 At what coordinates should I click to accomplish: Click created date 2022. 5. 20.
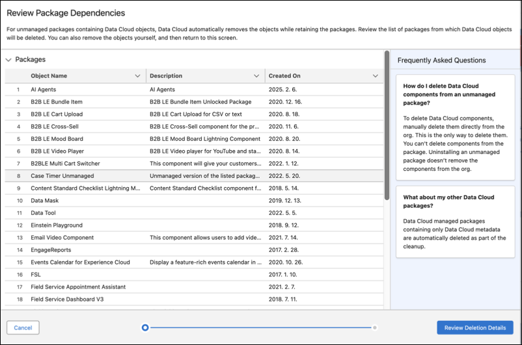(284, 176)
